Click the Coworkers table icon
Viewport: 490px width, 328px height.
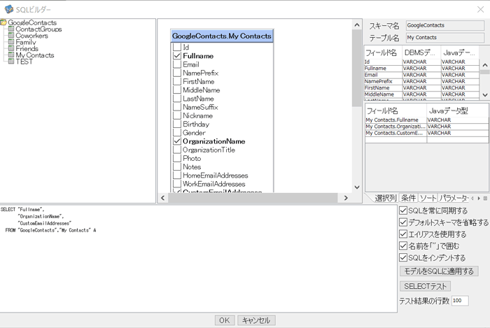pos(11,35)
